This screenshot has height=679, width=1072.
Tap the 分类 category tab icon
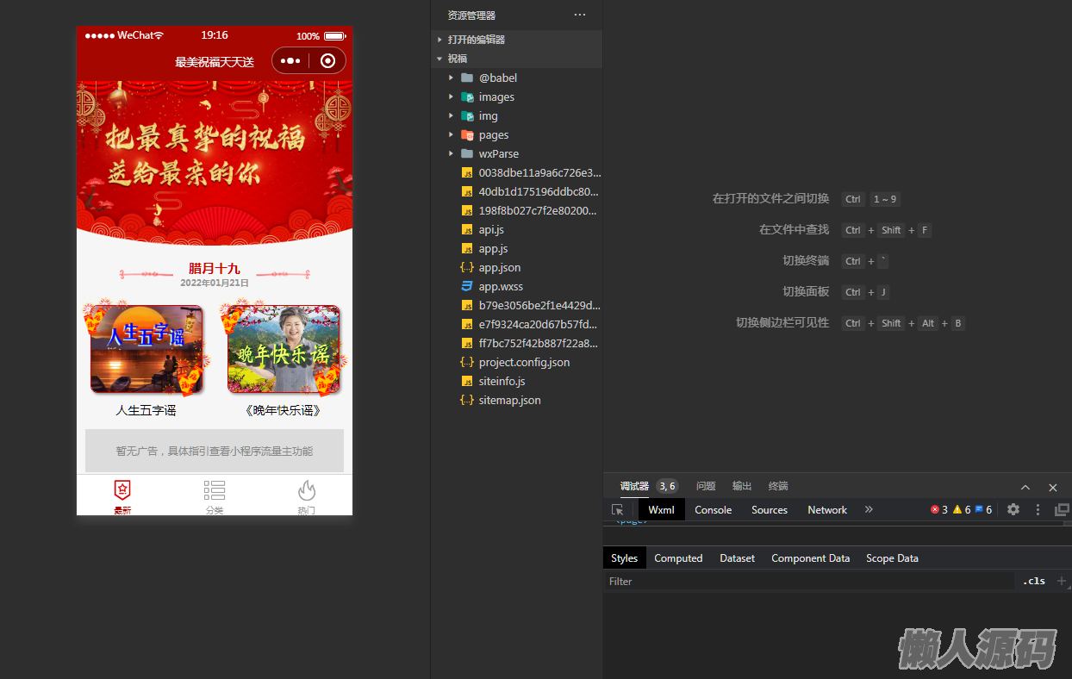[215, 490]
